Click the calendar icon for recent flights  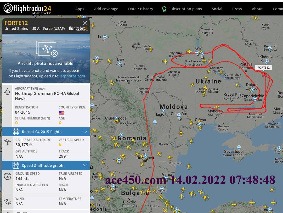(16, 132)
